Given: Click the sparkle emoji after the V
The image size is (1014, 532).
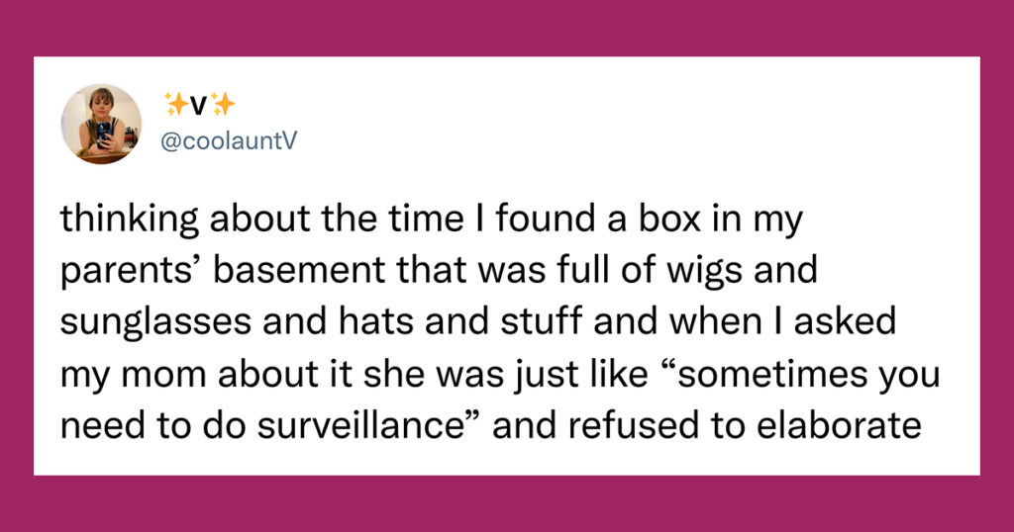Looking at the screenshot, I should (x=223, y=104).
